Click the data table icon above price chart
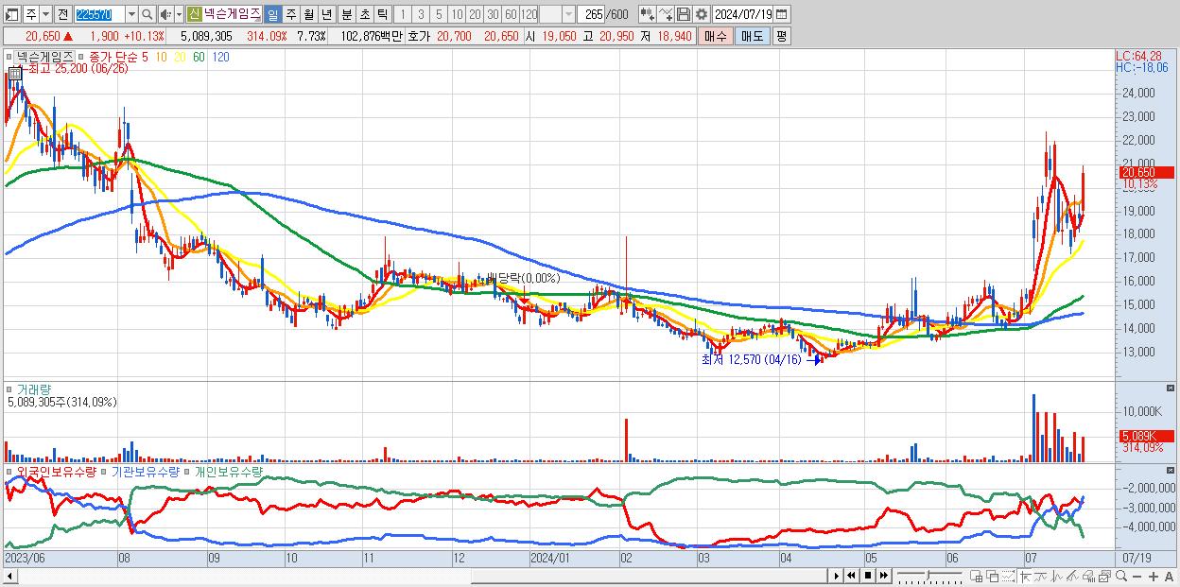The width and height of the screenshot is (1180, 587). (15, 72)
